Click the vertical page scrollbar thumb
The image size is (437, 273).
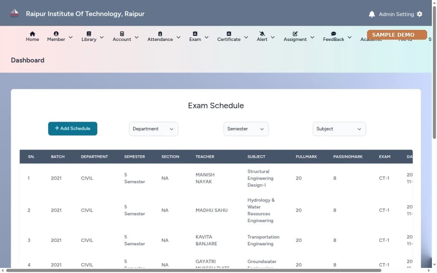(x=434, y=72)
